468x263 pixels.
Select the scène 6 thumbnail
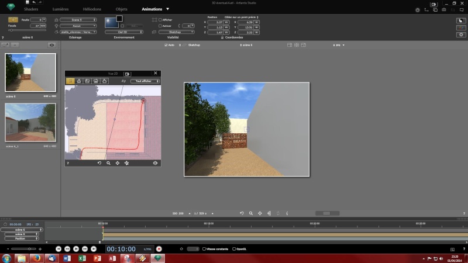tap(30, 72)
